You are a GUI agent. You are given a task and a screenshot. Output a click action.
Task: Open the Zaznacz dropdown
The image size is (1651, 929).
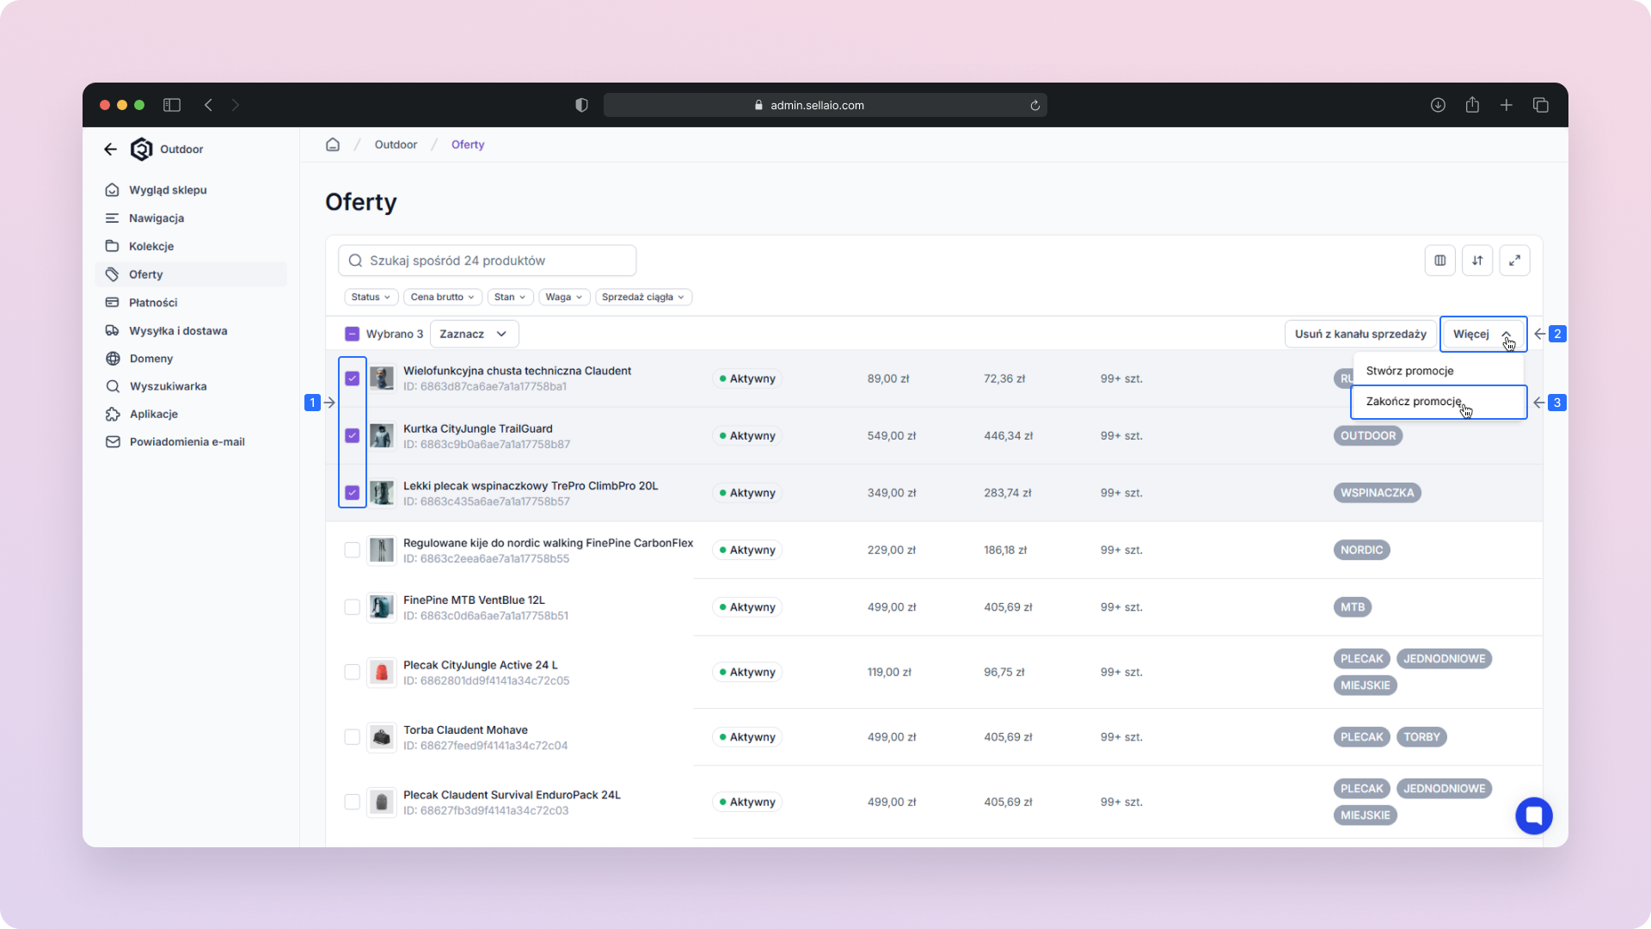click(x=473, y=334)
